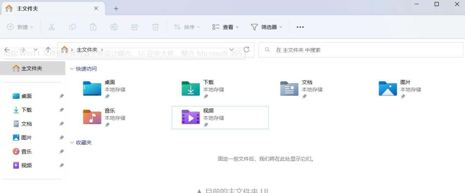
Task: Collapse the 快速访问 section
Action: point(72,69)
